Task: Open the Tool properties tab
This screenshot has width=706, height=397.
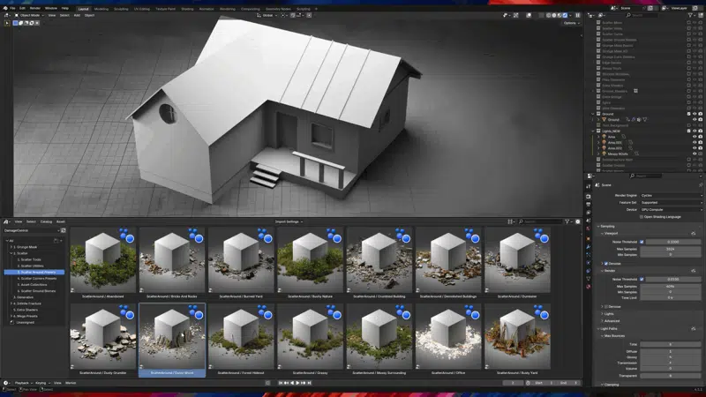Action: [588, 186]
